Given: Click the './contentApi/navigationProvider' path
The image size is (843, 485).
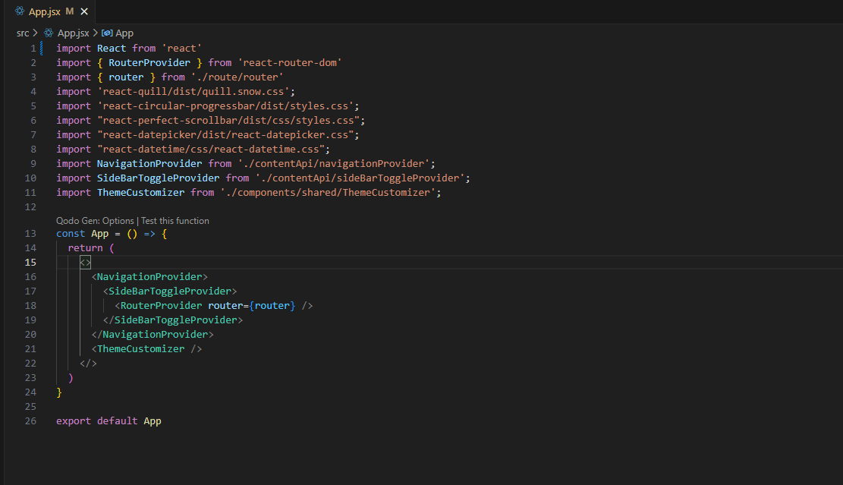Looking at the screenshot, I should click(x=333, y=164).
